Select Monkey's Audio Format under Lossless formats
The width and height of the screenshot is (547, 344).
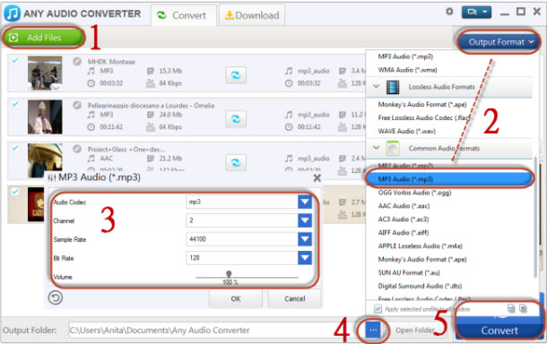point(422,104)
